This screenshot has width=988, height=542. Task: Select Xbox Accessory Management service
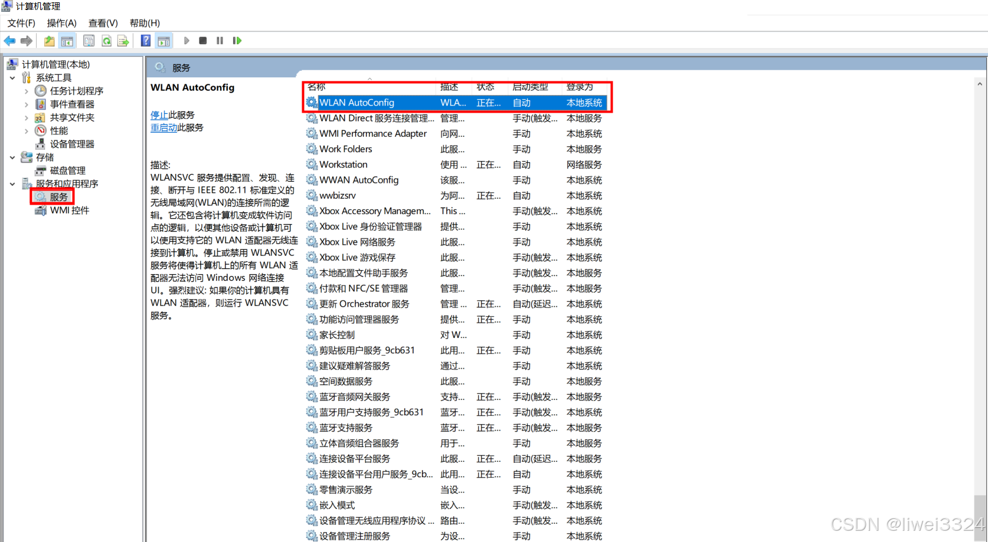click(x=456, y=211)
